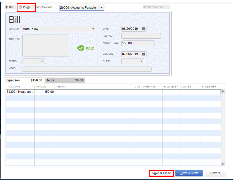
Task: Select the Credit radio button
Action: point(20,7)
